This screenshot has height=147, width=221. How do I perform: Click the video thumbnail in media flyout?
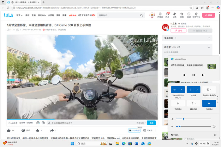pyautogui.click(x=212, y=66)
